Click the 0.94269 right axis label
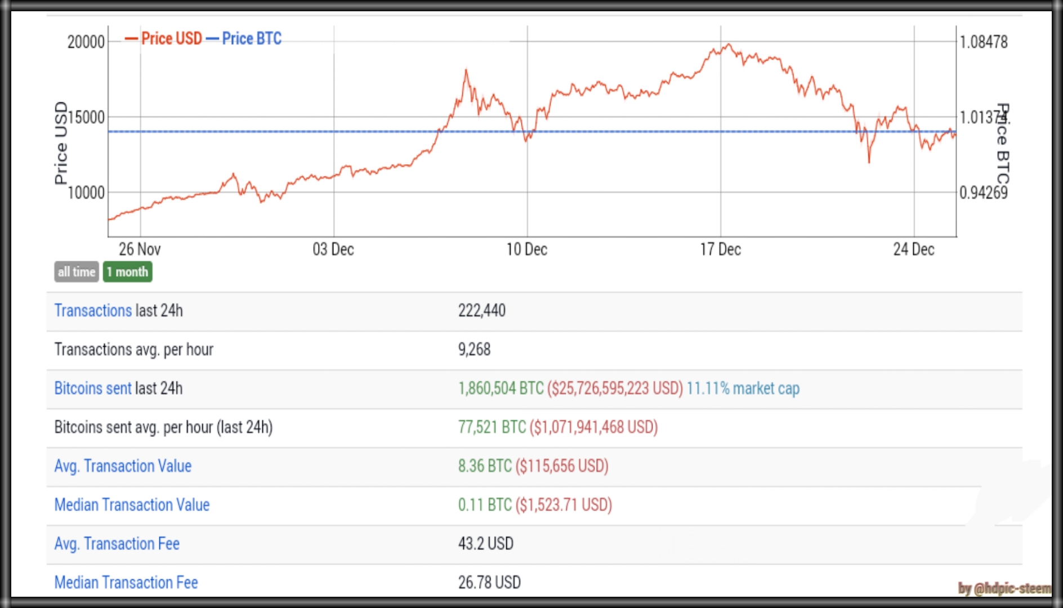The width and height of the screenshot is (1063, 608). (x=984, y=193)
